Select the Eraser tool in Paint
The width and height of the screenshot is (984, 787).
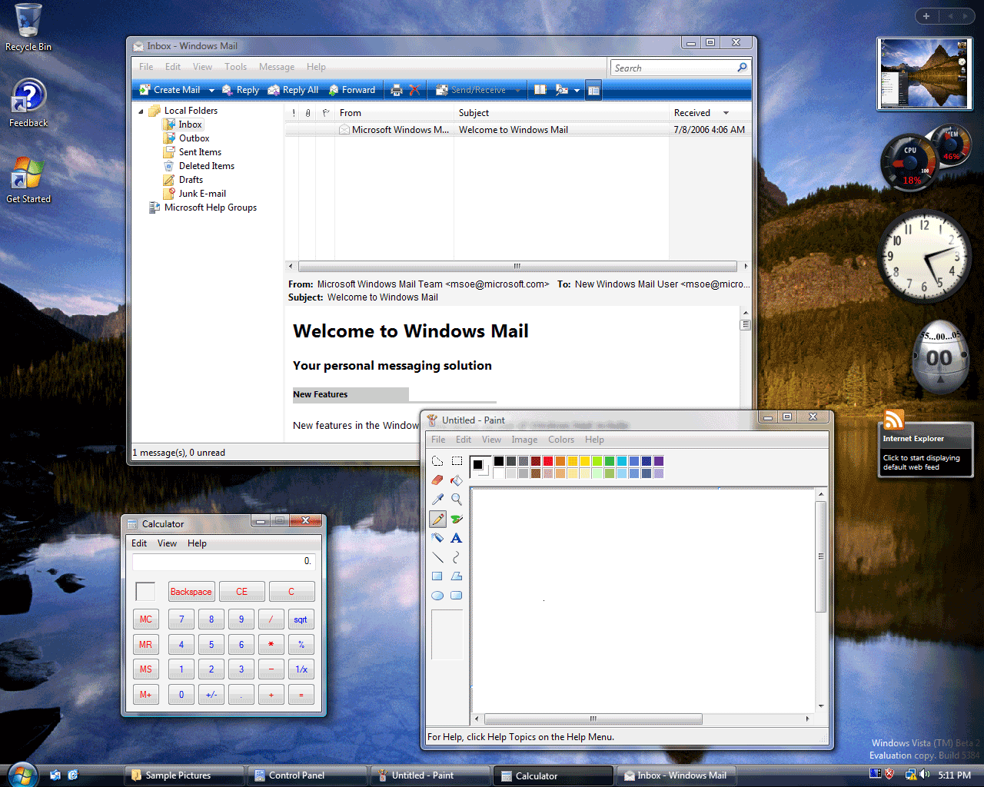437,480
